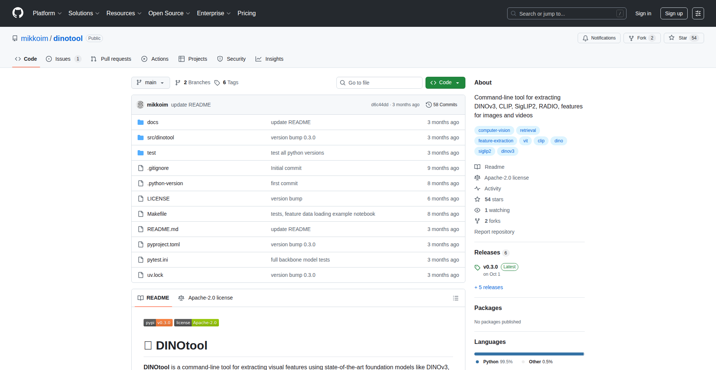Expand the Platform menu
The height and width of the screenshot is (370, 716).
click(x=47, y=13)
